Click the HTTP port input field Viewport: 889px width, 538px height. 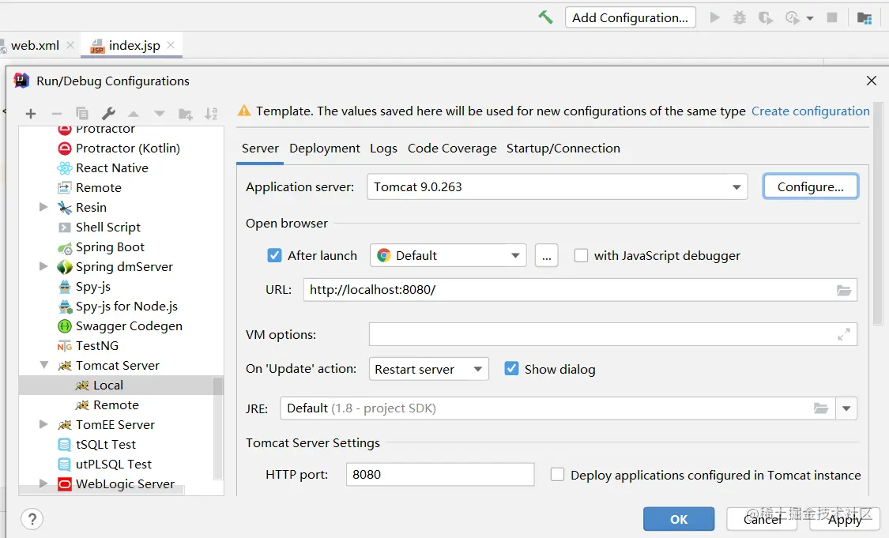[439, 475]
